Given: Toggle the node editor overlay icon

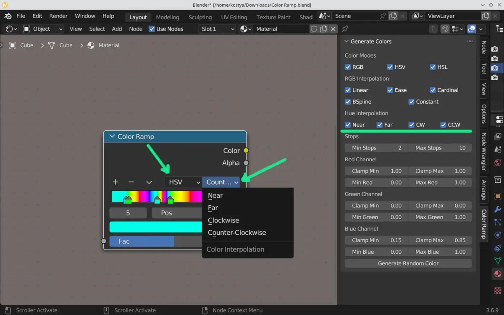Looking at the screenshot, I should (x=472, y=29).
